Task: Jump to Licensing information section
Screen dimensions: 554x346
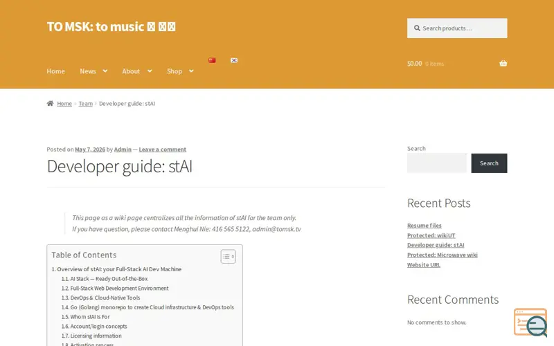Action: 91,336
